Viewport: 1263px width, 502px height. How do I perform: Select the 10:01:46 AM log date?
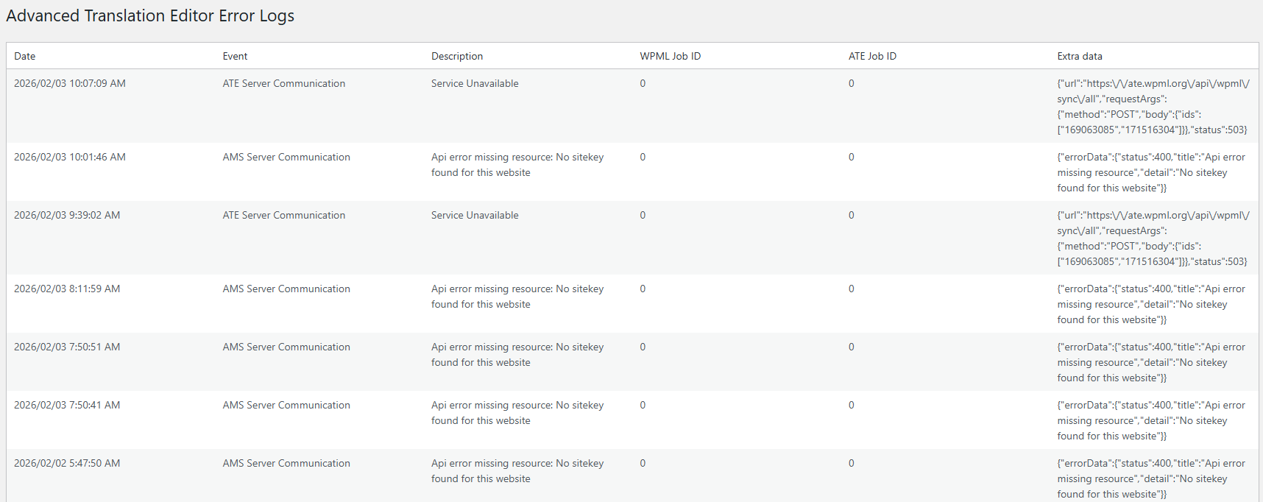(x=70, y=157)
